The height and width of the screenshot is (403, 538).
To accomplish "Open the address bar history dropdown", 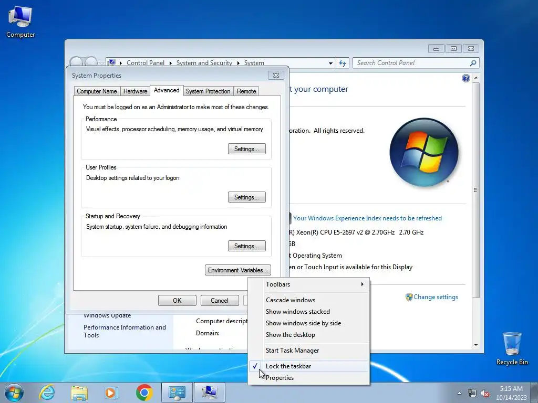I will 330,63.
